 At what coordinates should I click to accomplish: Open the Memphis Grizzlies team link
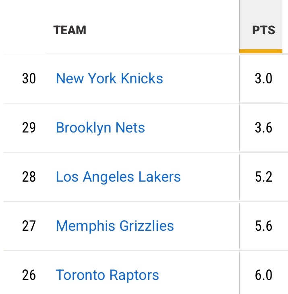115,226
